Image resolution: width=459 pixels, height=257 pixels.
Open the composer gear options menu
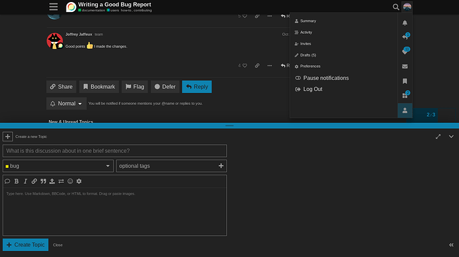(79, 181)
